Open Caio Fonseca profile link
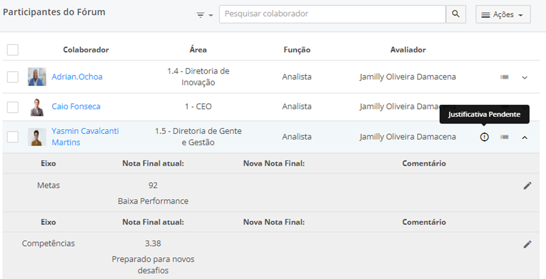546x279 pixels. coord(76,106)
